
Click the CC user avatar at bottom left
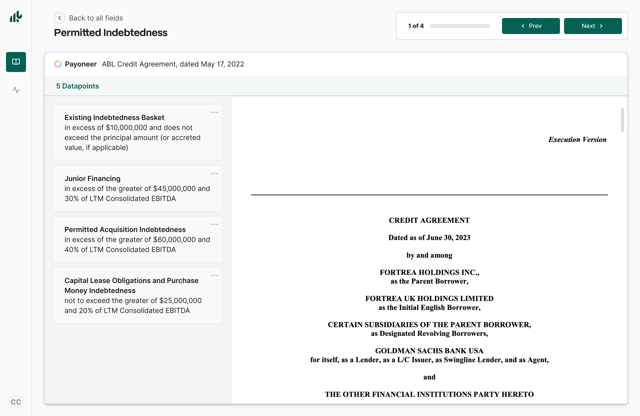(16, 402)
